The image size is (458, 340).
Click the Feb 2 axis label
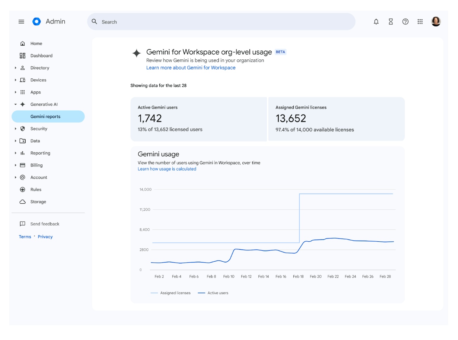[159, 276]
